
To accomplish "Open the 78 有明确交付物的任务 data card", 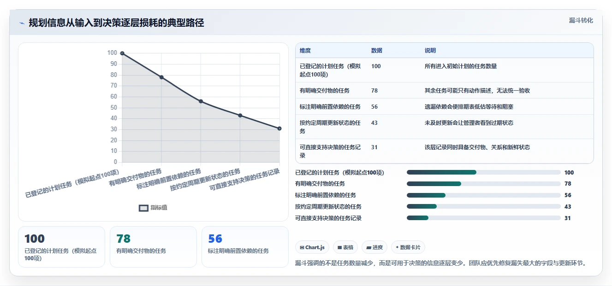I will pos(153,247).
